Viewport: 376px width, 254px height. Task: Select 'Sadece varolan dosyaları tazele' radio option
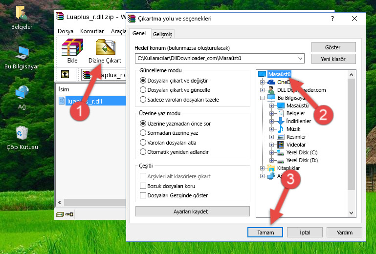click(143, 100)
